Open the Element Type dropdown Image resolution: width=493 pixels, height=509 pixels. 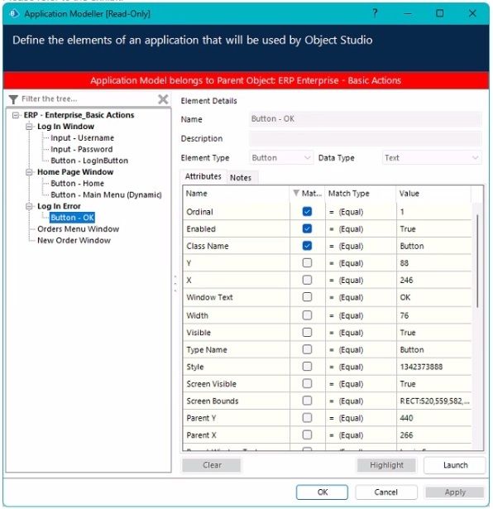coord(281,158)
